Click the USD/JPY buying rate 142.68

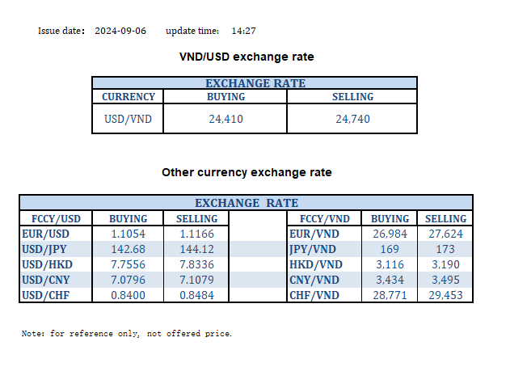click(x=128, y=248)
